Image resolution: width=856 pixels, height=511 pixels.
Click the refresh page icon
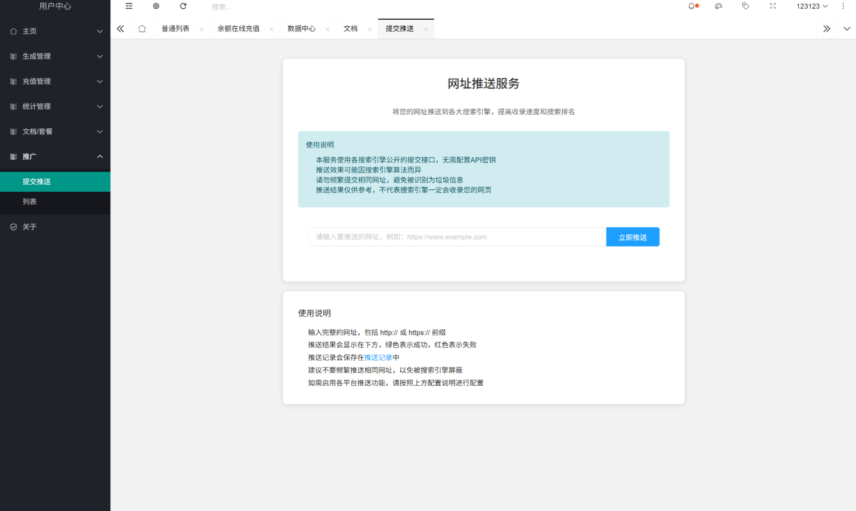[183, 6]
